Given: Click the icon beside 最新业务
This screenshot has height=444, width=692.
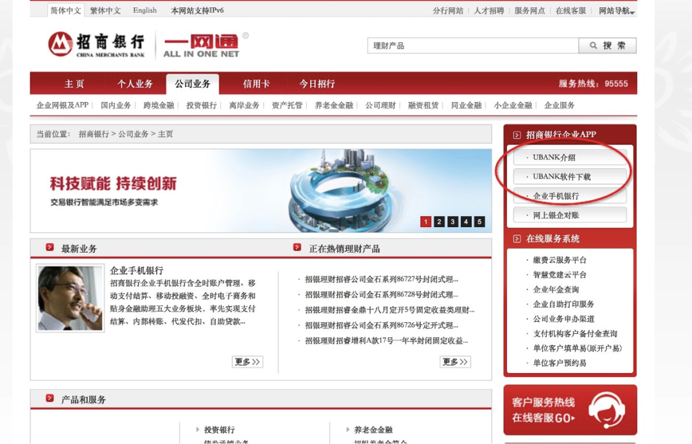Looking at the screenshot, I should click(49, 247).
